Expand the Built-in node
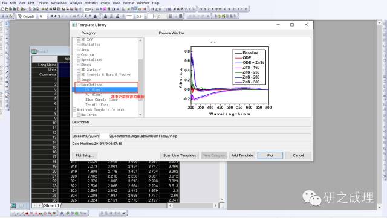Image resolution: width=387 pixels, height=218 pixels. pyautogui.click(x=79, y=115)
